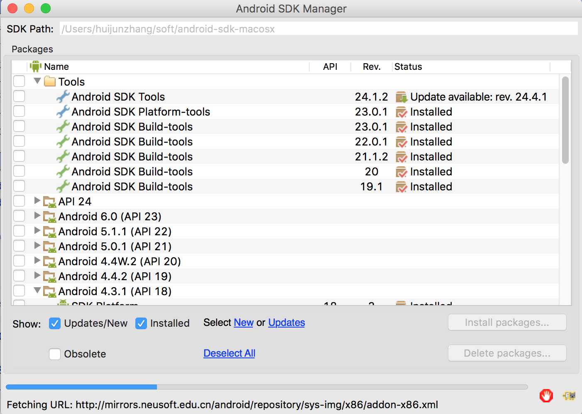Open the SDK Manager log icon
The height and width of the screenshot is (414, 582).
click(x=569, y=396)
